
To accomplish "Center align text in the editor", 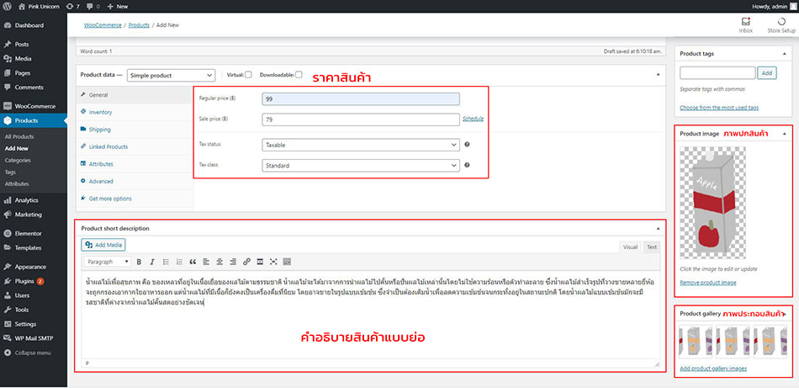I will click(220, 262).
